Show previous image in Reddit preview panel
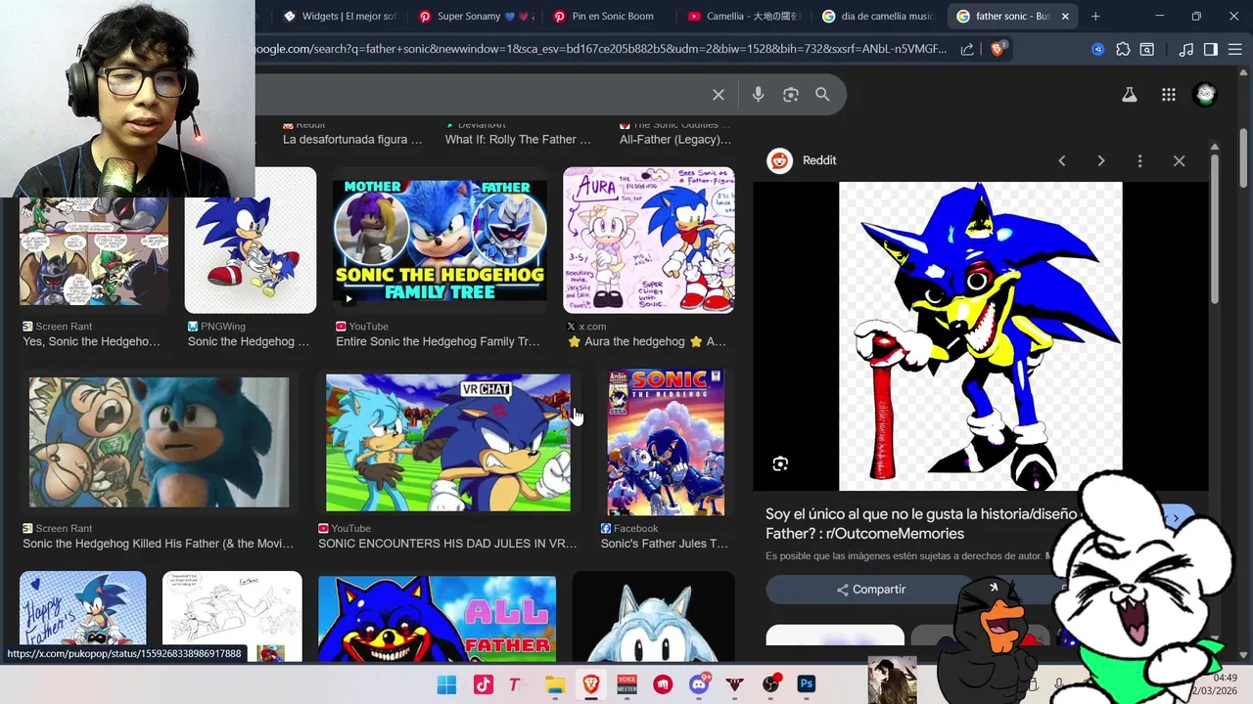 coord(1061,160)
